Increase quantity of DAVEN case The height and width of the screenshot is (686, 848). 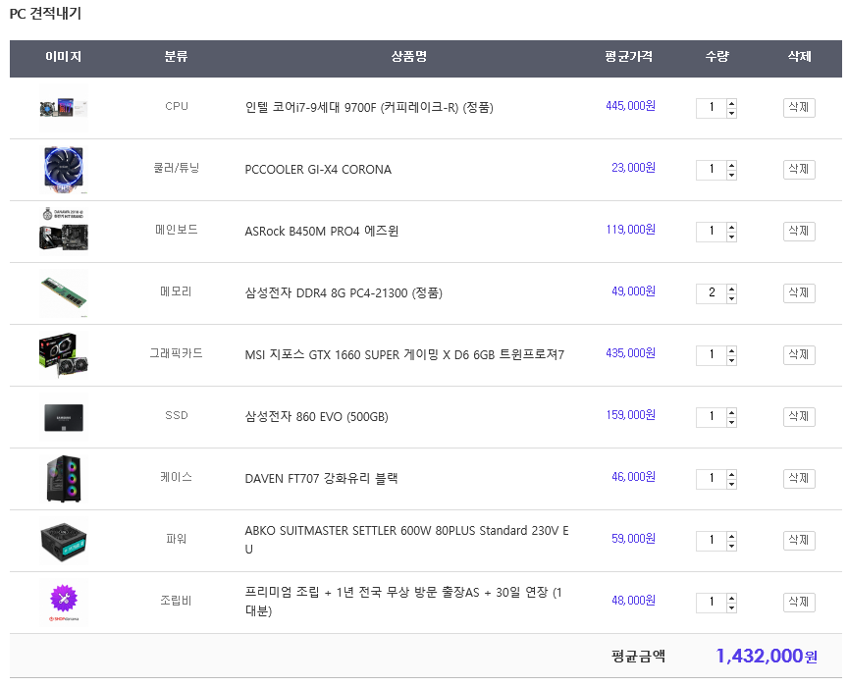[x=731, y=474]
